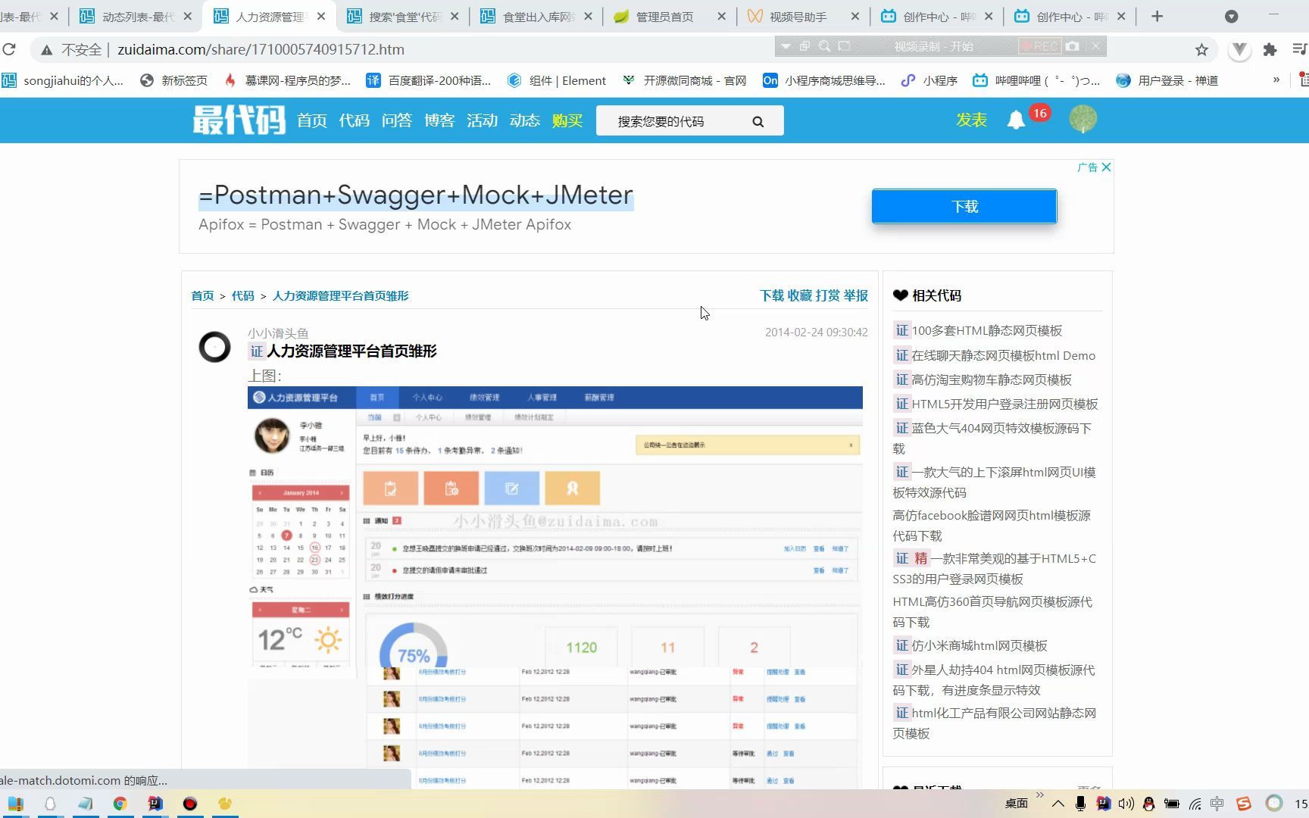This screenshot has width=1309, height=818.
Task: Open the 博客 navigation menu item
Action: (x=439, y=120)
